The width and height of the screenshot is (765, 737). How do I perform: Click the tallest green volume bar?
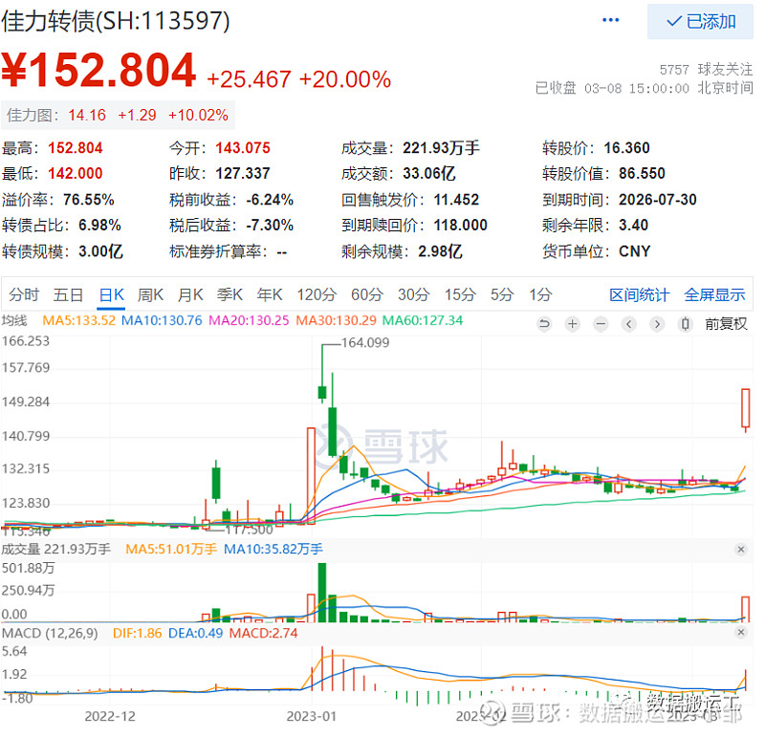pyautogui.click(x=322, y=592)
